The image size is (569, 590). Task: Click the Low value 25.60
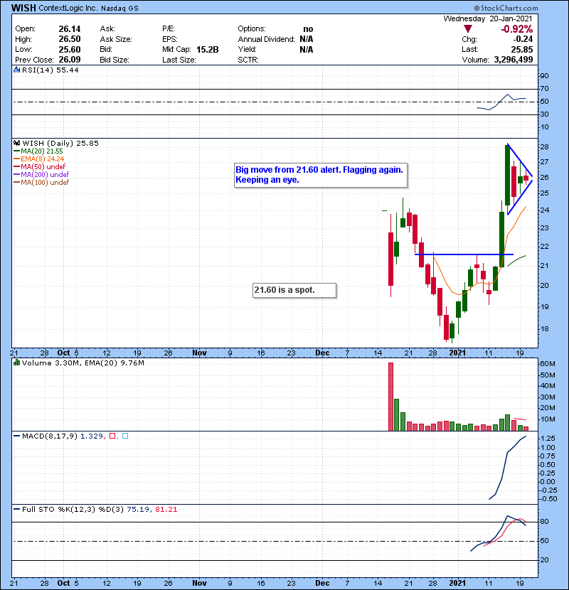(70, 50)
